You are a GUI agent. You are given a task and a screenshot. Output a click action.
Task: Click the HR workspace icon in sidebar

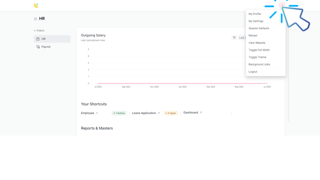[x=38, y=39]
